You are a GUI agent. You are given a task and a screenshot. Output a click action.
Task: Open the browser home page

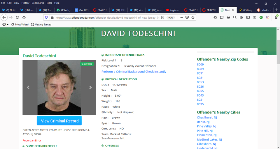point(24,17)
